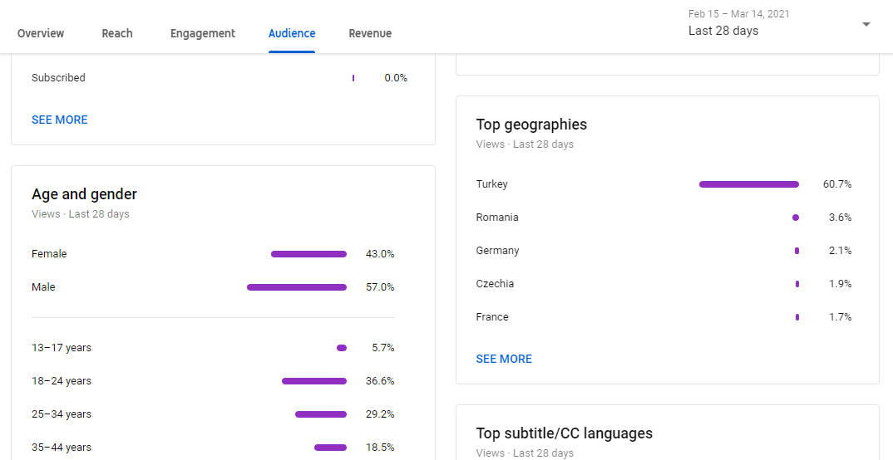
Task: Select the Audience tab
Action: pyautogui.click(x=292, y=33)
